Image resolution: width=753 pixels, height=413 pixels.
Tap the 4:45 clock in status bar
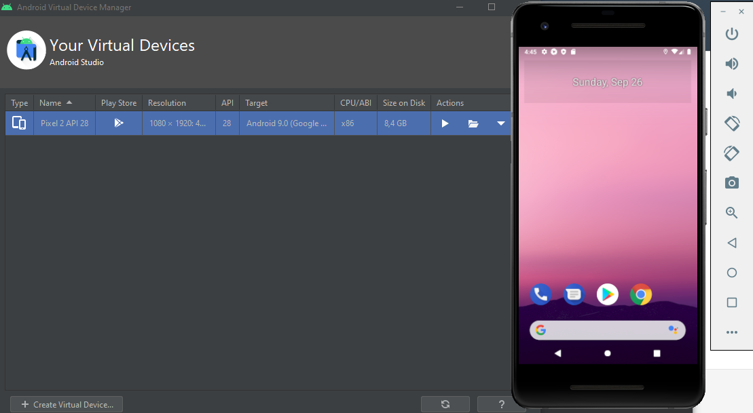click(530, 52)
